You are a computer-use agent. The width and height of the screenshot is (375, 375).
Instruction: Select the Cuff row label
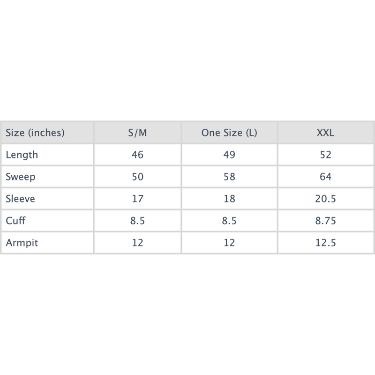(16, 221)
